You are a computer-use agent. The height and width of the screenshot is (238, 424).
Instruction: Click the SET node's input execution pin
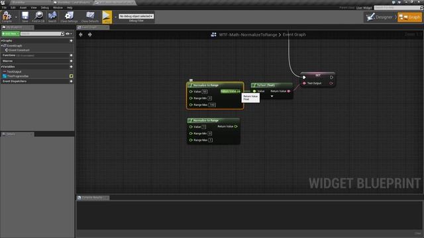(x=304, y=77)
